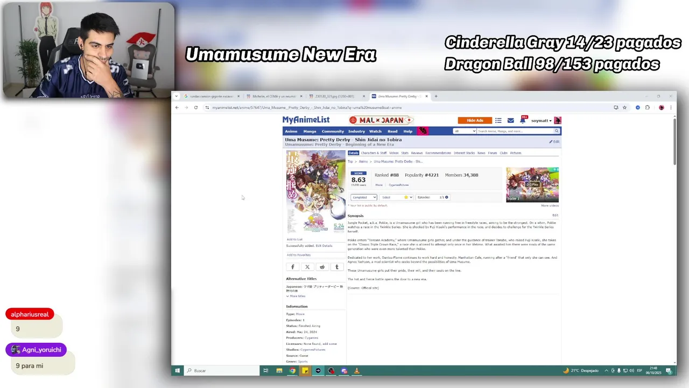This screenshot has width=689, height=388.
Task: Open the Watch menu in nav bar
Action: [x=375, y=131]
